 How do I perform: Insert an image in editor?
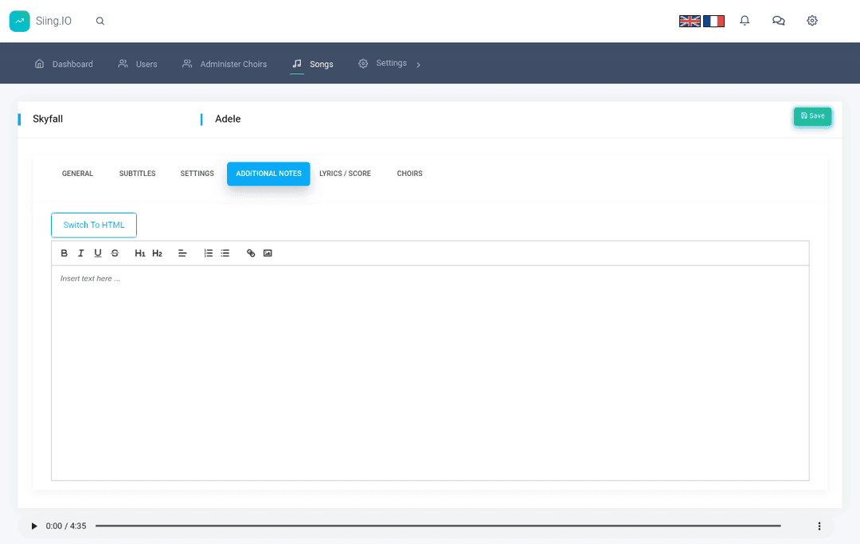[x=268, y=253]
